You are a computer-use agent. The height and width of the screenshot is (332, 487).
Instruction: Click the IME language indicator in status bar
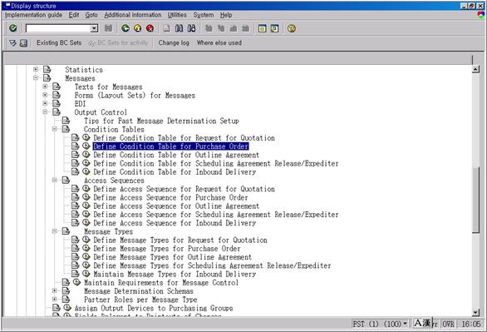tap(422, 324)
